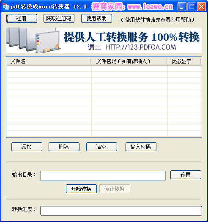Open the 使用帮助 help button
Screen dimensions: 208x222
96,18
